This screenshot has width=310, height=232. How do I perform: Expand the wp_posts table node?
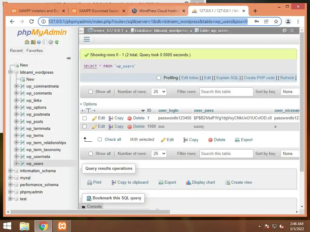(x=16, y=121)
